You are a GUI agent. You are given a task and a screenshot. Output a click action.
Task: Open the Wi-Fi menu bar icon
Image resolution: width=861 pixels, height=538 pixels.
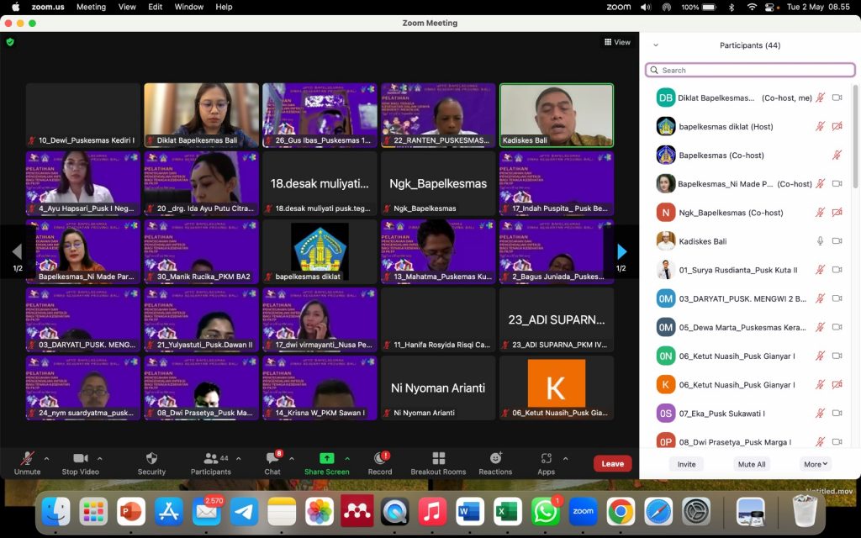(x=752, y=7)
